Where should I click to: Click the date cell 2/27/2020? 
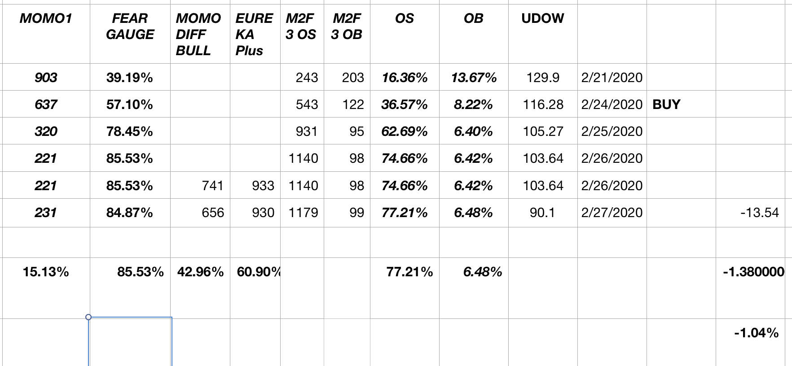(612, 213)
